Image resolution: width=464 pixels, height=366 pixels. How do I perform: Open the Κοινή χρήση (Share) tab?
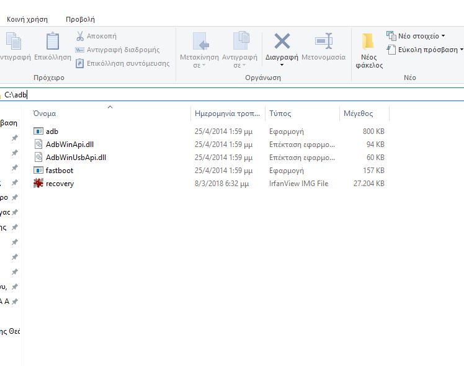point(27,19)
